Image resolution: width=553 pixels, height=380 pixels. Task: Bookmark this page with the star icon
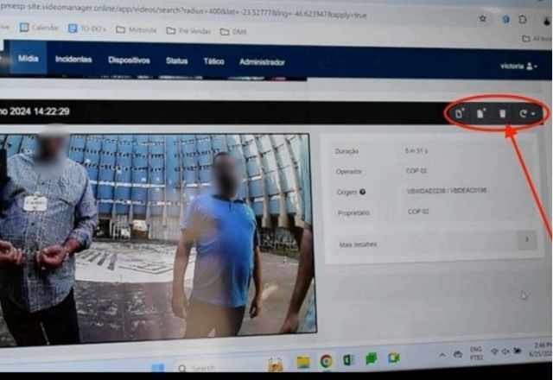(x=482, y=19)
